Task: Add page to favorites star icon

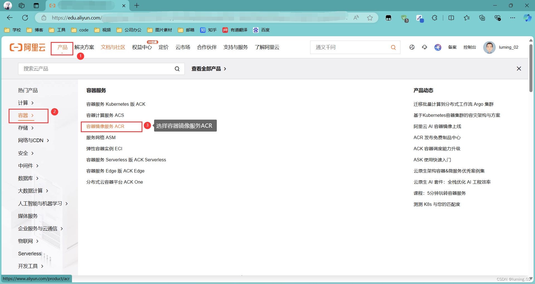Action: [370, 18]
